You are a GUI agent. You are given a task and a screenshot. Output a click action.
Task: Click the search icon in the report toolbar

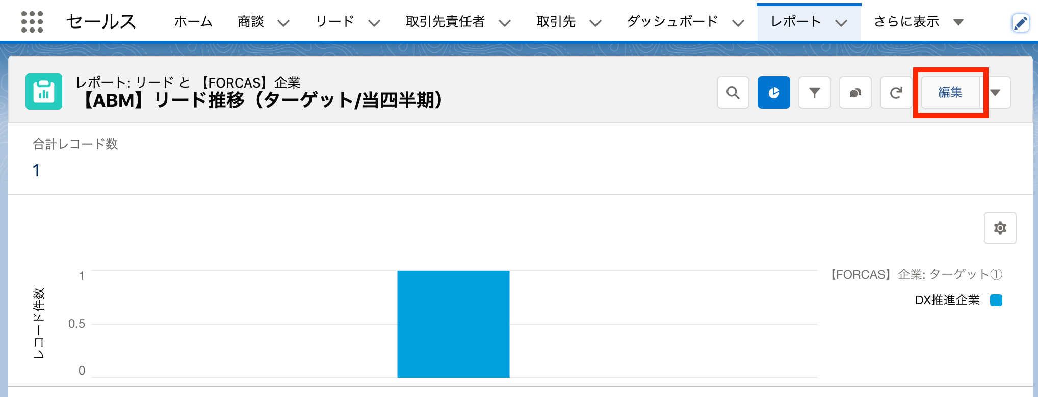pyautogui.click(x=733, y=93)
